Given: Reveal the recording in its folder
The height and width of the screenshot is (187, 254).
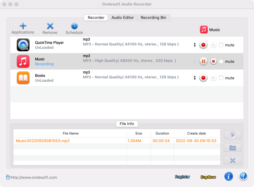Looking at the screenshot, I should (x=233, y=148).
